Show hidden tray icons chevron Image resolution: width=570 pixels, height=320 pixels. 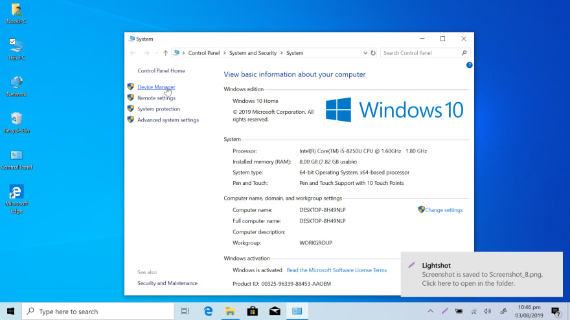[x=430, y=312]
